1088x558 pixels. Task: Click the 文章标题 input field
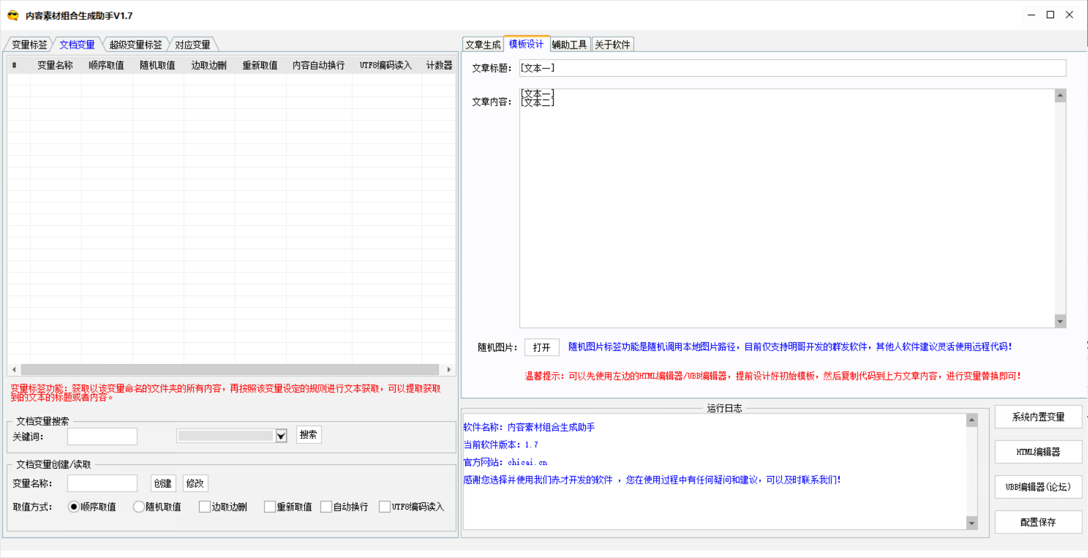[792, 68]
